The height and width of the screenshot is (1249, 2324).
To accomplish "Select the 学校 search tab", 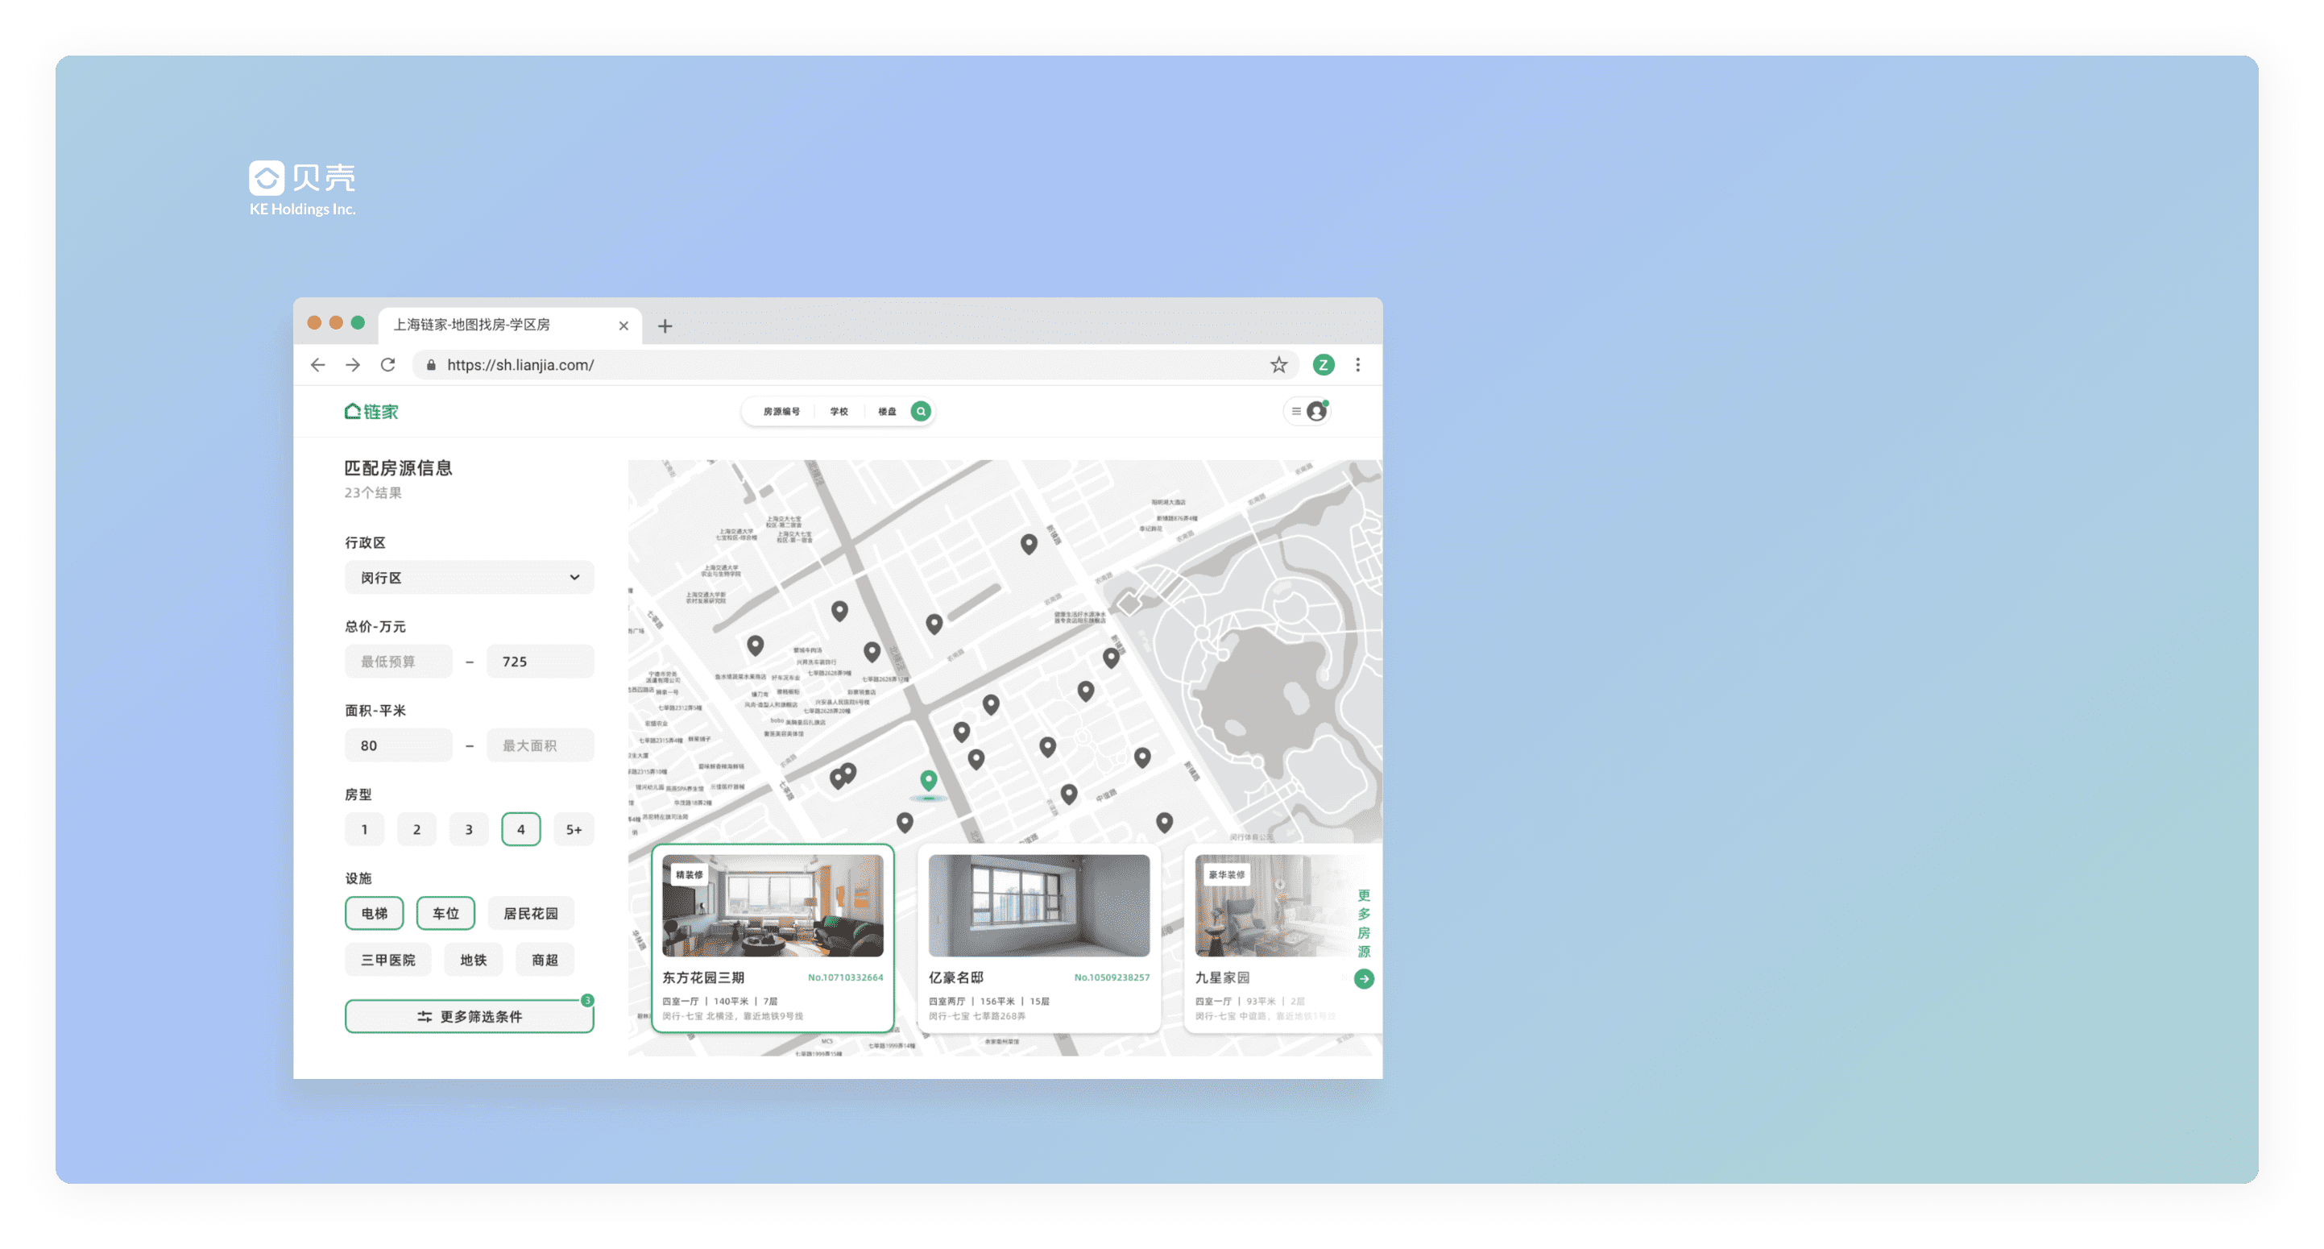I will pyautogui.click(x=839, y=412).
